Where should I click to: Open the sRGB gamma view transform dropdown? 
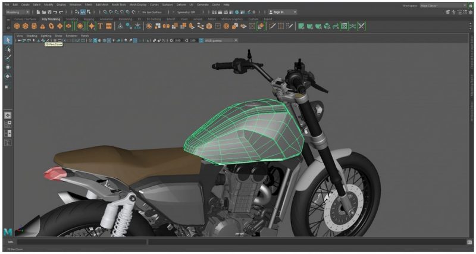coord(221,40)
